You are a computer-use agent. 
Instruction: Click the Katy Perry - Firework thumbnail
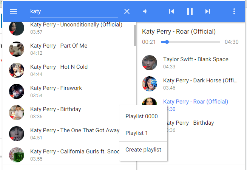pos(17,91)
